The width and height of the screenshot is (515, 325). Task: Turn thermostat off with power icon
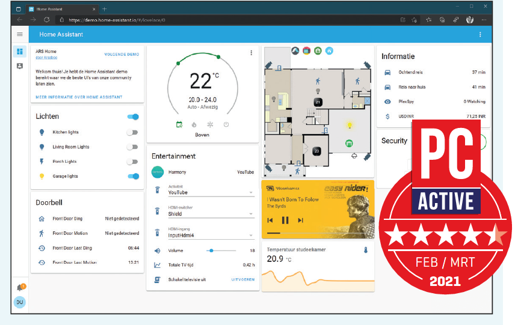[x=226, y=124]
